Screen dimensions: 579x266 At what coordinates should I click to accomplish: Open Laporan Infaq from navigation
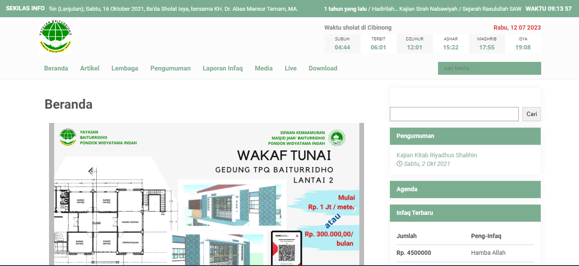point(222,68)
